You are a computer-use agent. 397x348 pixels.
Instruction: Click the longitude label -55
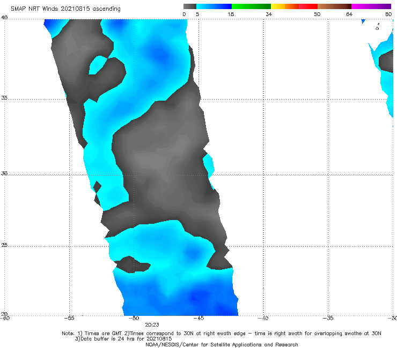click(69, 318)
